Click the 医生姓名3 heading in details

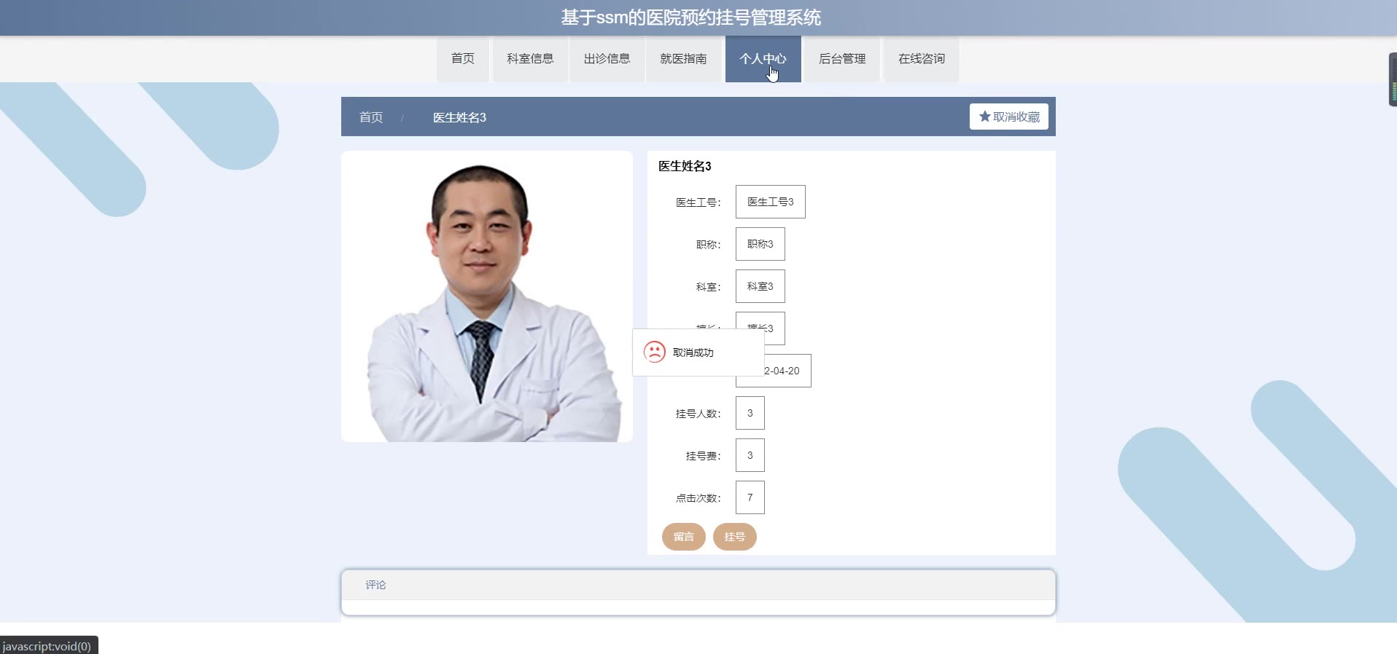(685, 166)
